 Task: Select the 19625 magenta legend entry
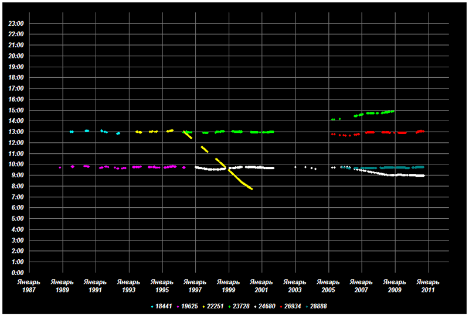(188, 306)
